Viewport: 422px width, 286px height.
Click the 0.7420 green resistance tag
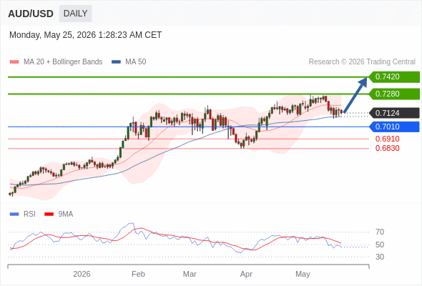pos(394,77)
